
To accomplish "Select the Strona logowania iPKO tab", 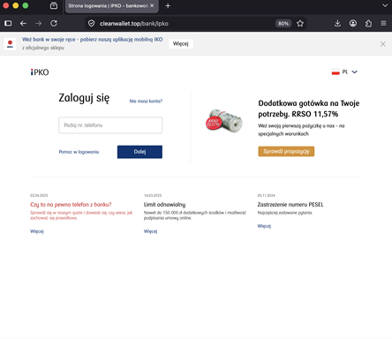I will click(x=112, y=6).
